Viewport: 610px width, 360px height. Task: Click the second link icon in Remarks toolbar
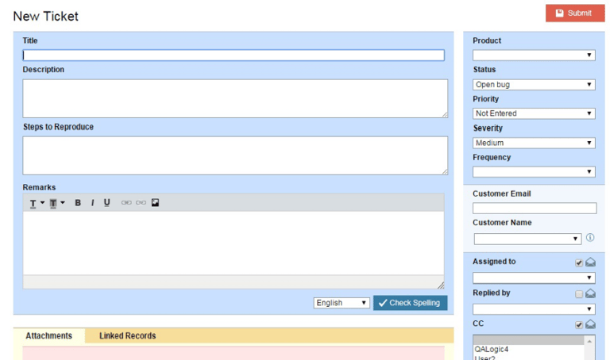pos(141,203)
